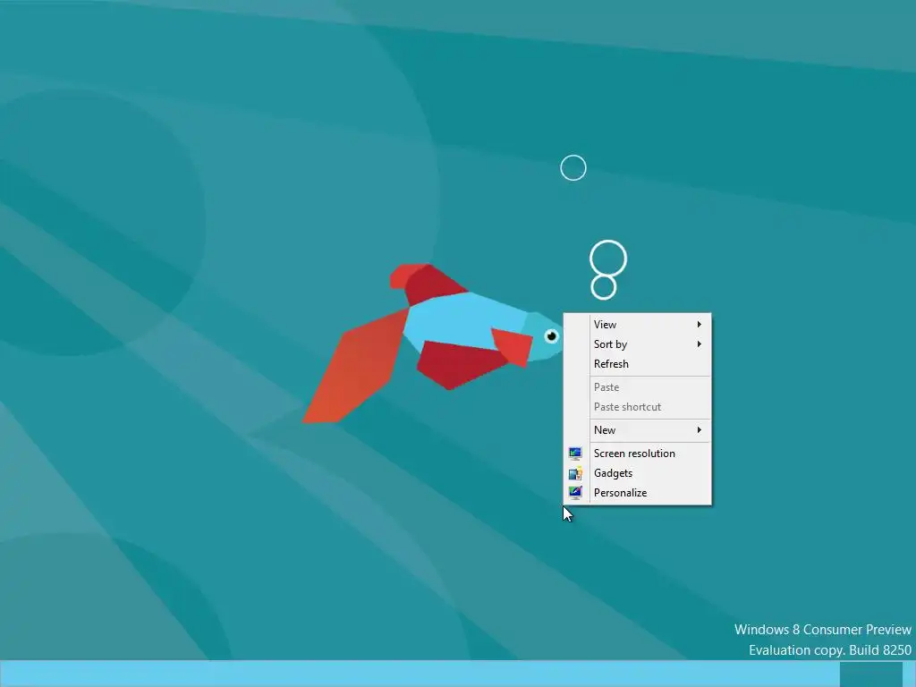The image size is (916, 687).
Task: Click the Gadgets icon in the menu
Action: click(575, 473)
